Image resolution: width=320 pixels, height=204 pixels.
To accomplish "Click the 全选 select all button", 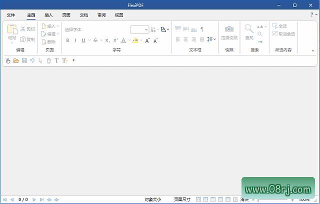I will (279, 26).
